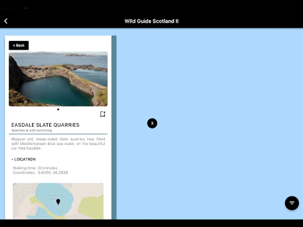The image size is (303, 227).
Task: Select the cluster marker numbered 3 on the map
Action: 152,123
